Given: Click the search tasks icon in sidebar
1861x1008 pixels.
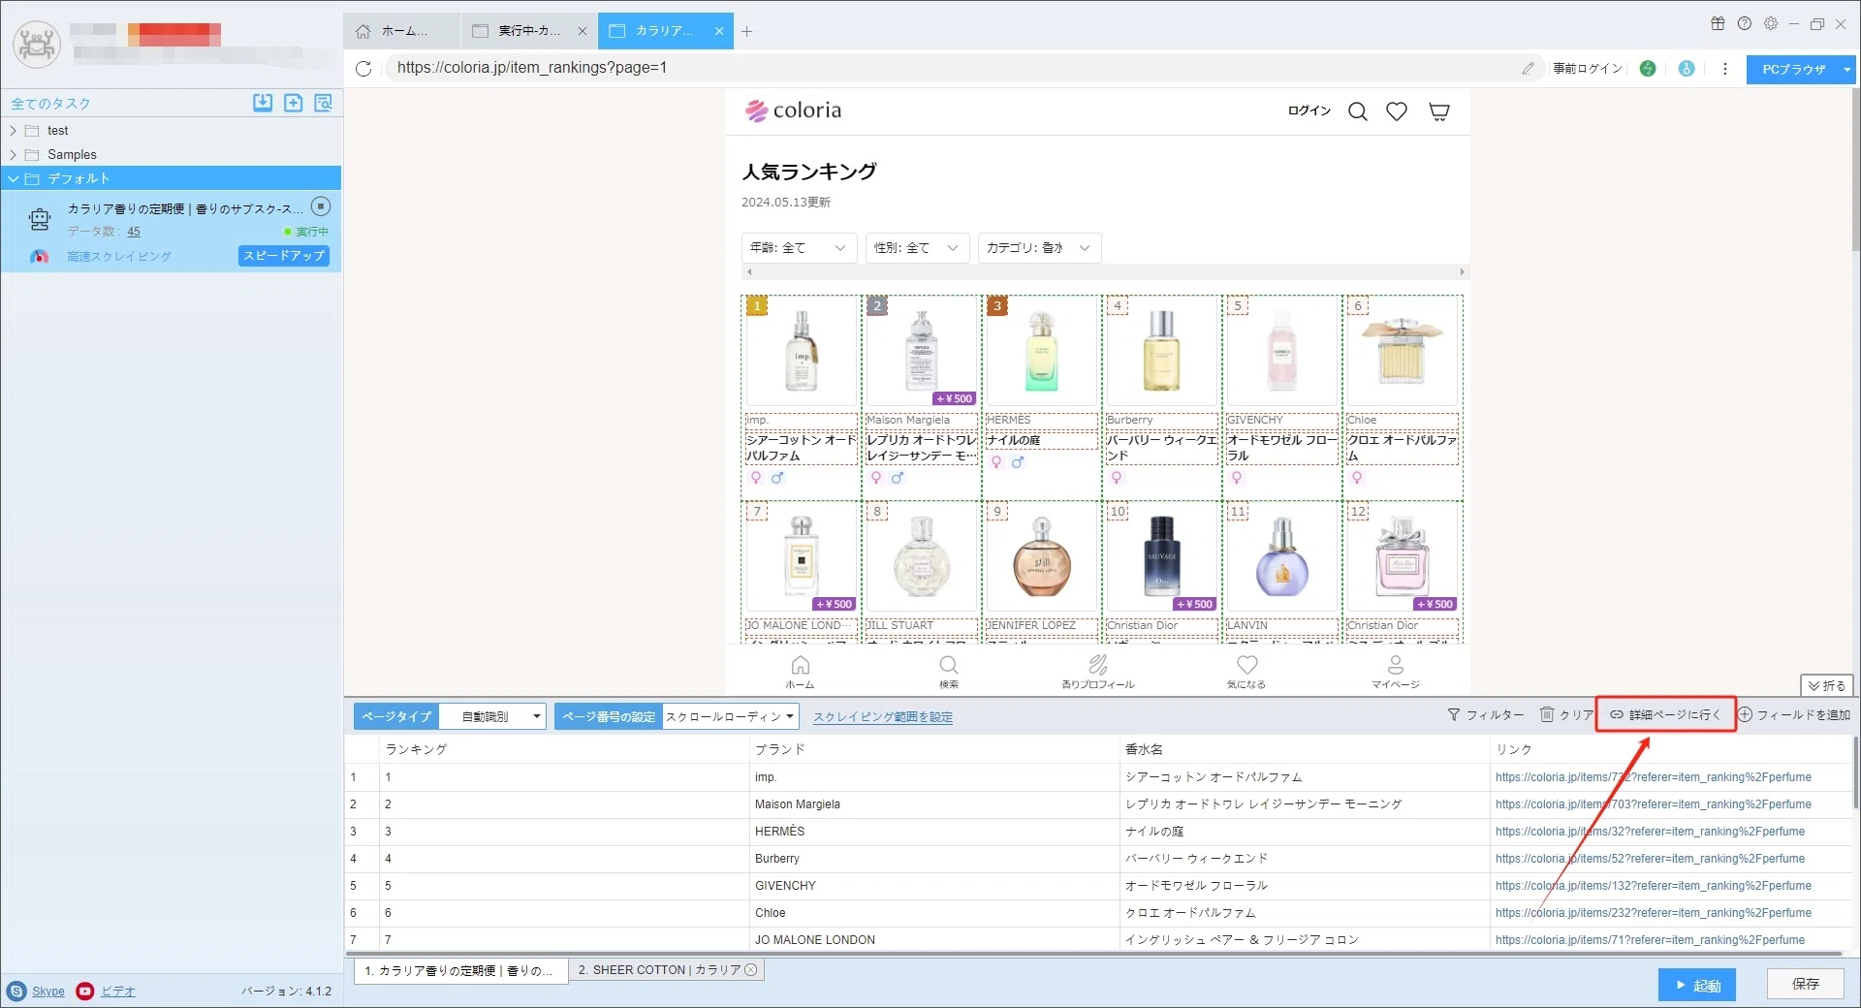Looking at the screenshot, I should (x=324, y=103).
